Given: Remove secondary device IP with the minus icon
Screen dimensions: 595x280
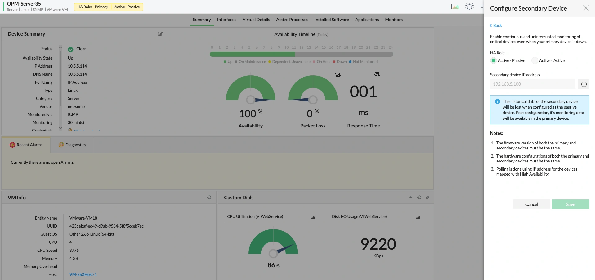Looking at the screenshot, I should 584,84.
